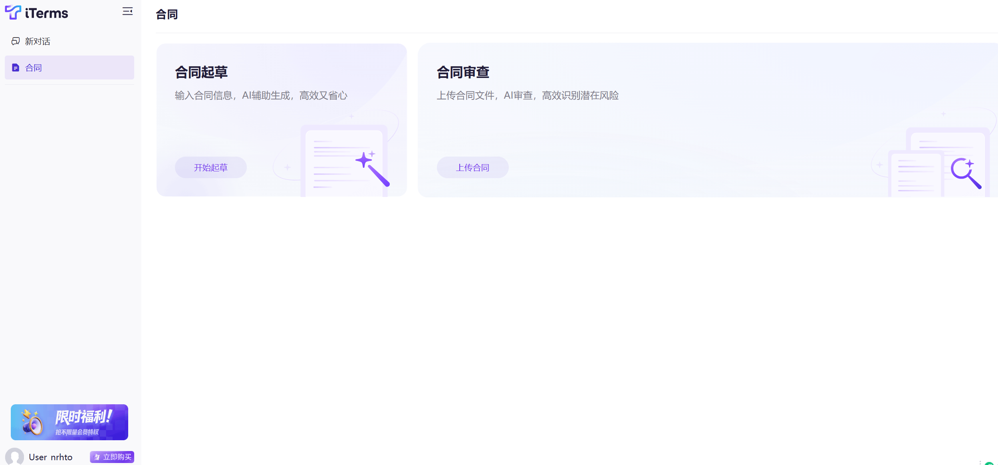The image size is (998, 465).
Task: Click the document icon next to 合同
Action: coord(15,68)
